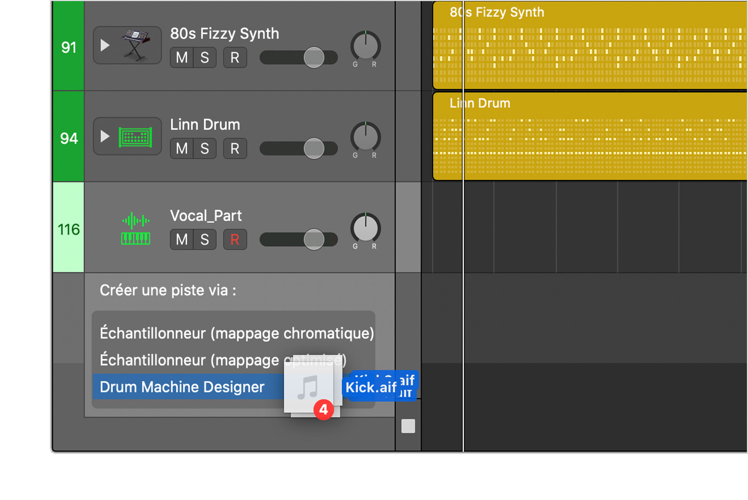The height and width of the screenshot is (500, 748).
Task: Click the music file drag icon
Action: click(x=310, y=388)
